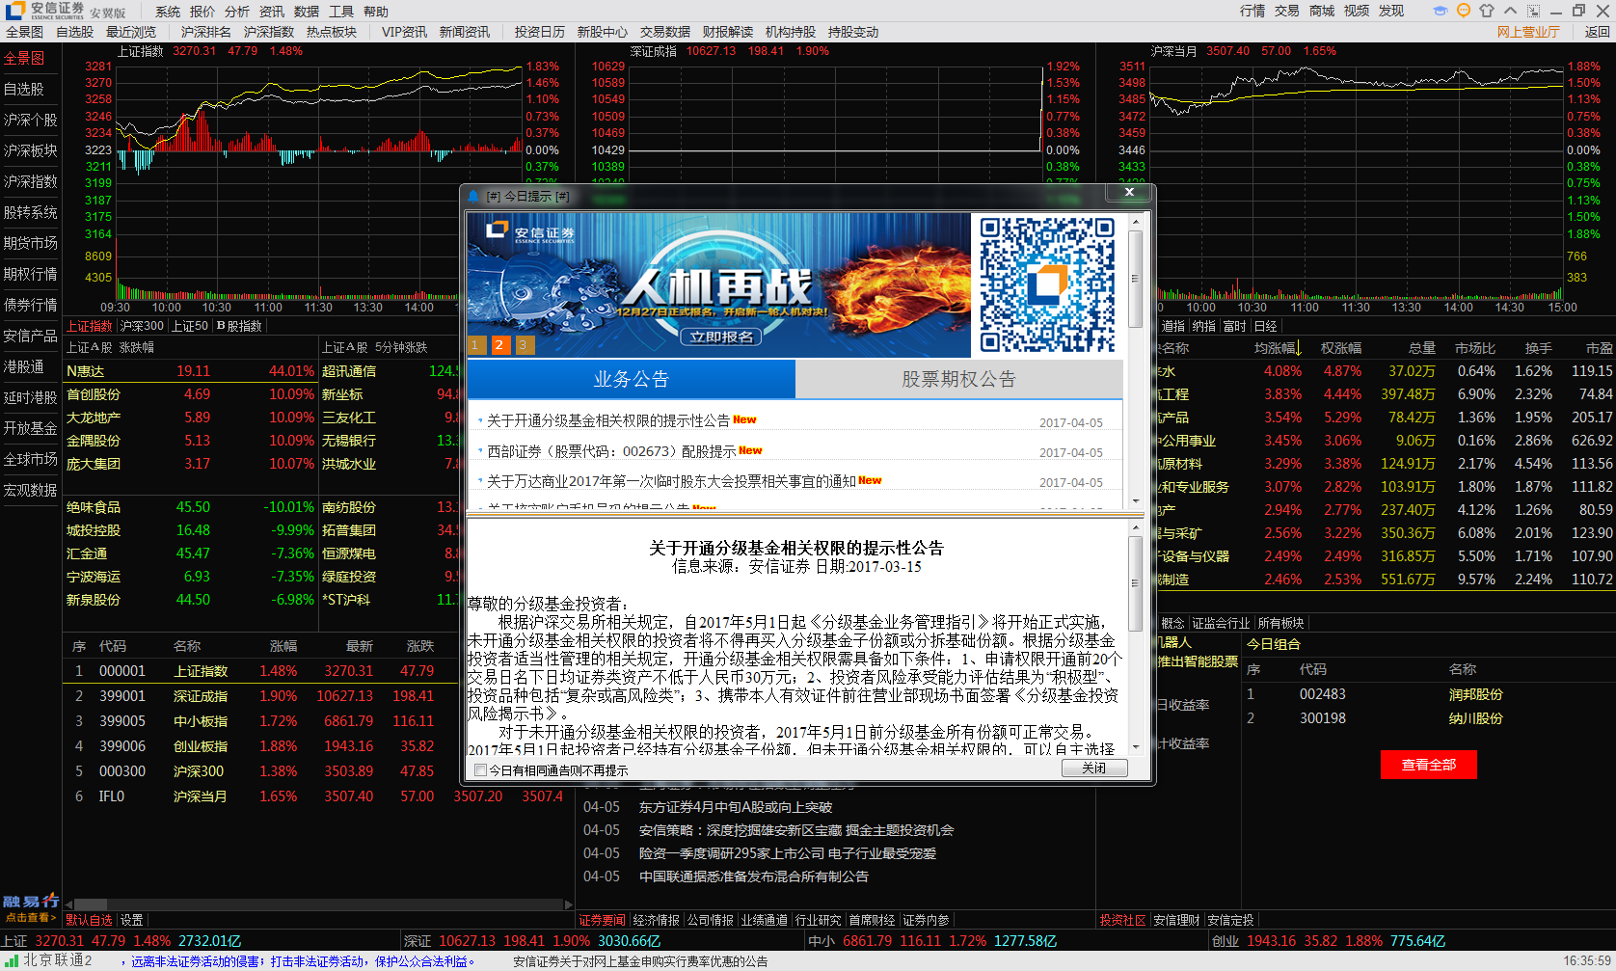1616x971 pixels.
Task: Click the N惠达 stock row
Action: [191, 371]
